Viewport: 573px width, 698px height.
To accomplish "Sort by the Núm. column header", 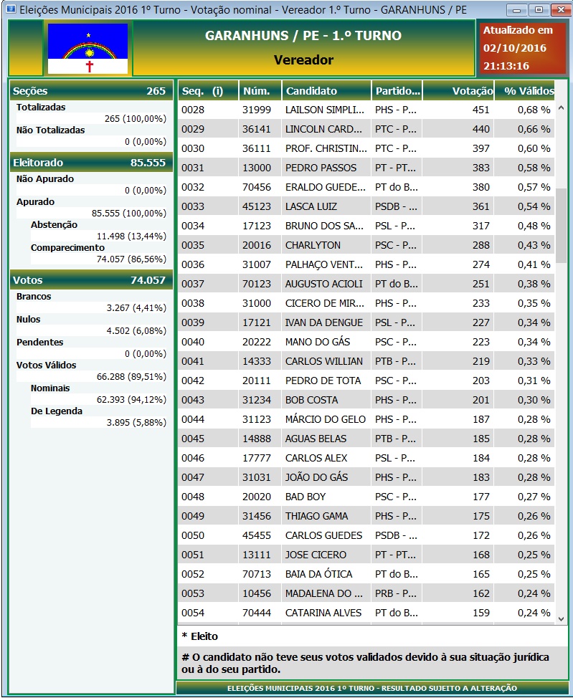I will pos(260,91).
